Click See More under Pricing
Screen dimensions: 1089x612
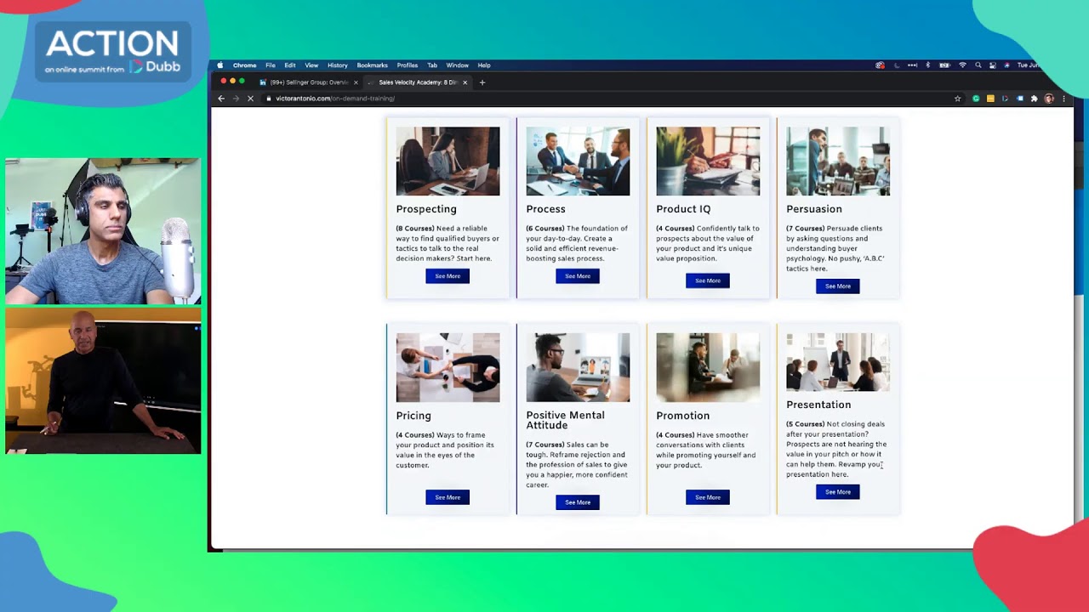coord(448,497)
